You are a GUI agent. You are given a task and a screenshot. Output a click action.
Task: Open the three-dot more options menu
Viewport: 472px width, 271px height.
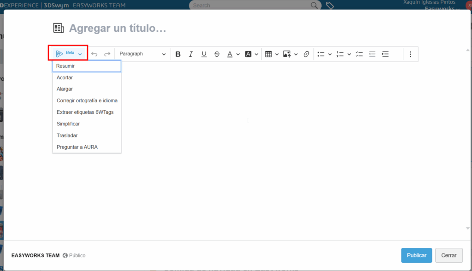click(410, 54)
